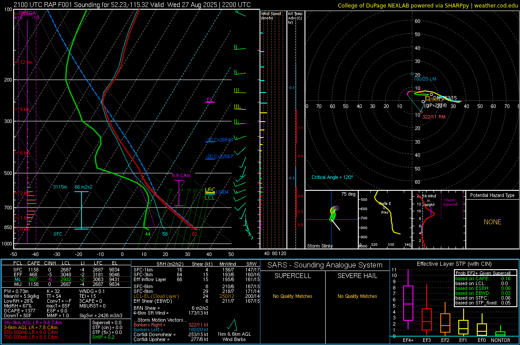
Task: Click the NONE hazard type value
Action: pyautogui.click(x=493, y=222)
